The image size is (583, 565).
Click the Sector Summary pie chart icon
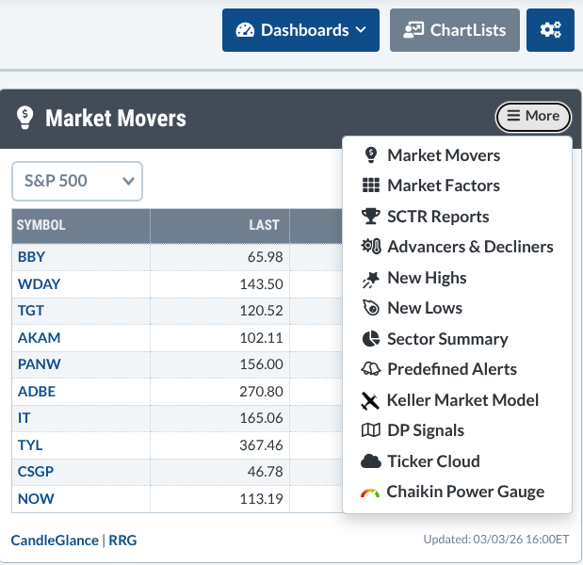(371, 339)
